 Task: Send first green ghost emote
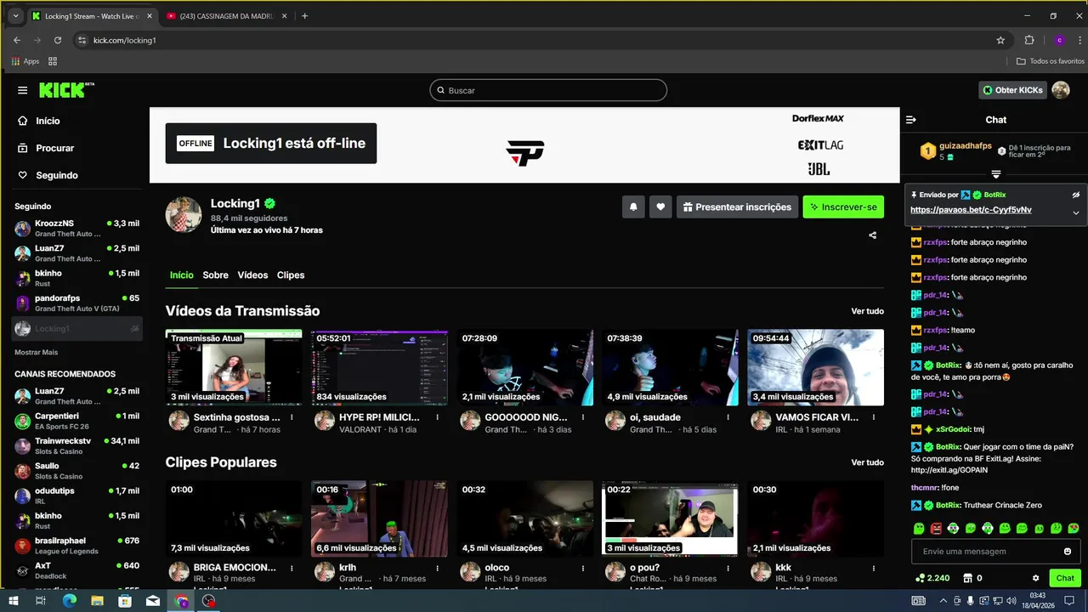[x=919, y=529]
